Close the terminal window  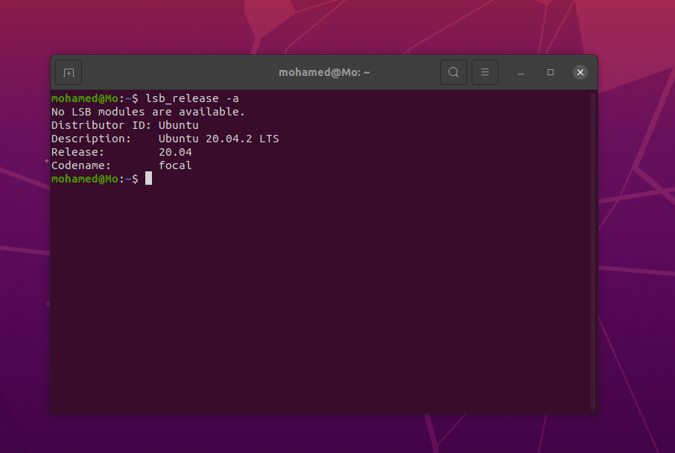click(x=580, y=72)
